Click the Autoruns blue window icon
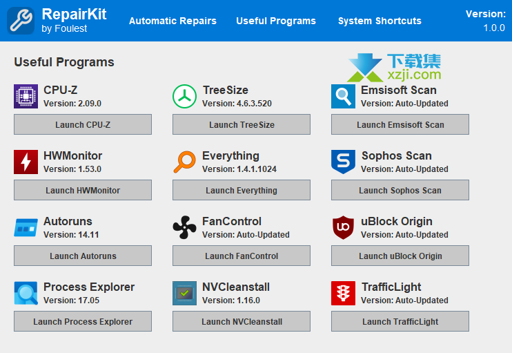The image size is (512, 353). point(26,227)
